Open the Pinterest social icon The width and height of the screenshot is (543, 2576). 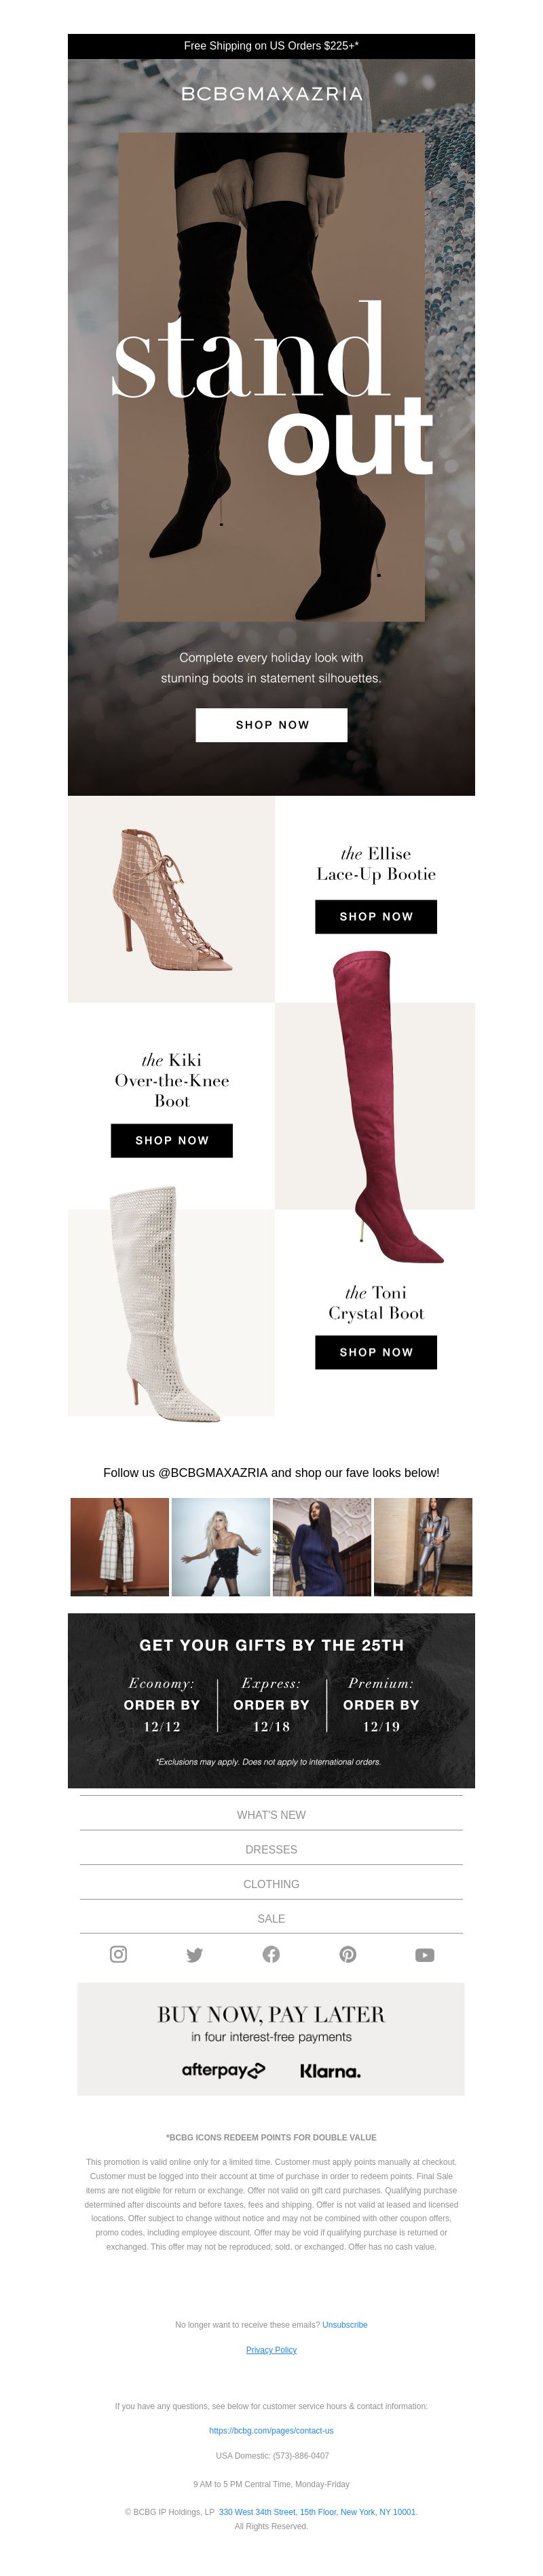point(348,1954)
